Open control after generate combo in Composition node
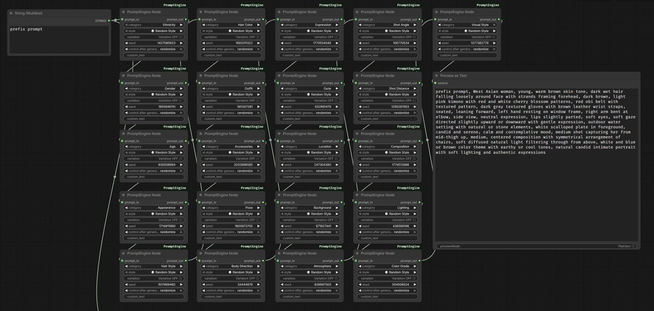 click(x=388, y=170)
